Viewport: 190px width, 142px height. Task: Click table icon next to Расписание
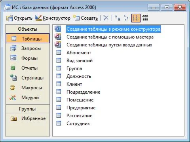click(x=59, y=115)
